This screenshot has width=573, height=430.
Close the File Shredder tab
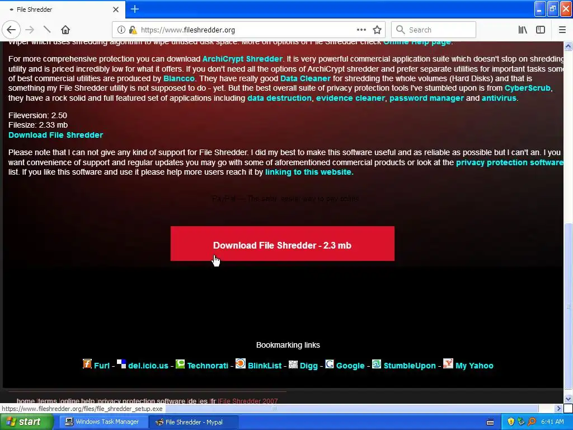coord(115,10)
